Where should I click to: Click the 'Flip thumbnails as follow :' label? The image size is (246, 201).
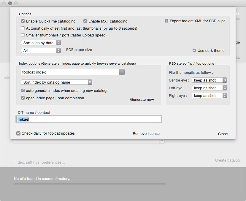point(191,73)
